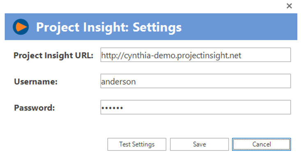Image resolution: width=301 pixels, height=154 pixels.
Task: Close the settings dialog with the X
Action: pos(289,6)
